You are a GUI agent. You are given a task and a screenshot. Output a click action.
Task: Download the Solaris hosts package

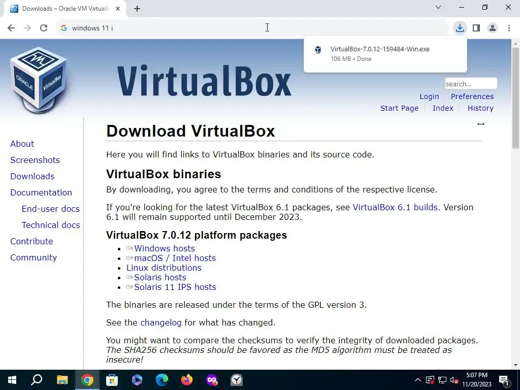pyautogui.click(x=160, y=277)
